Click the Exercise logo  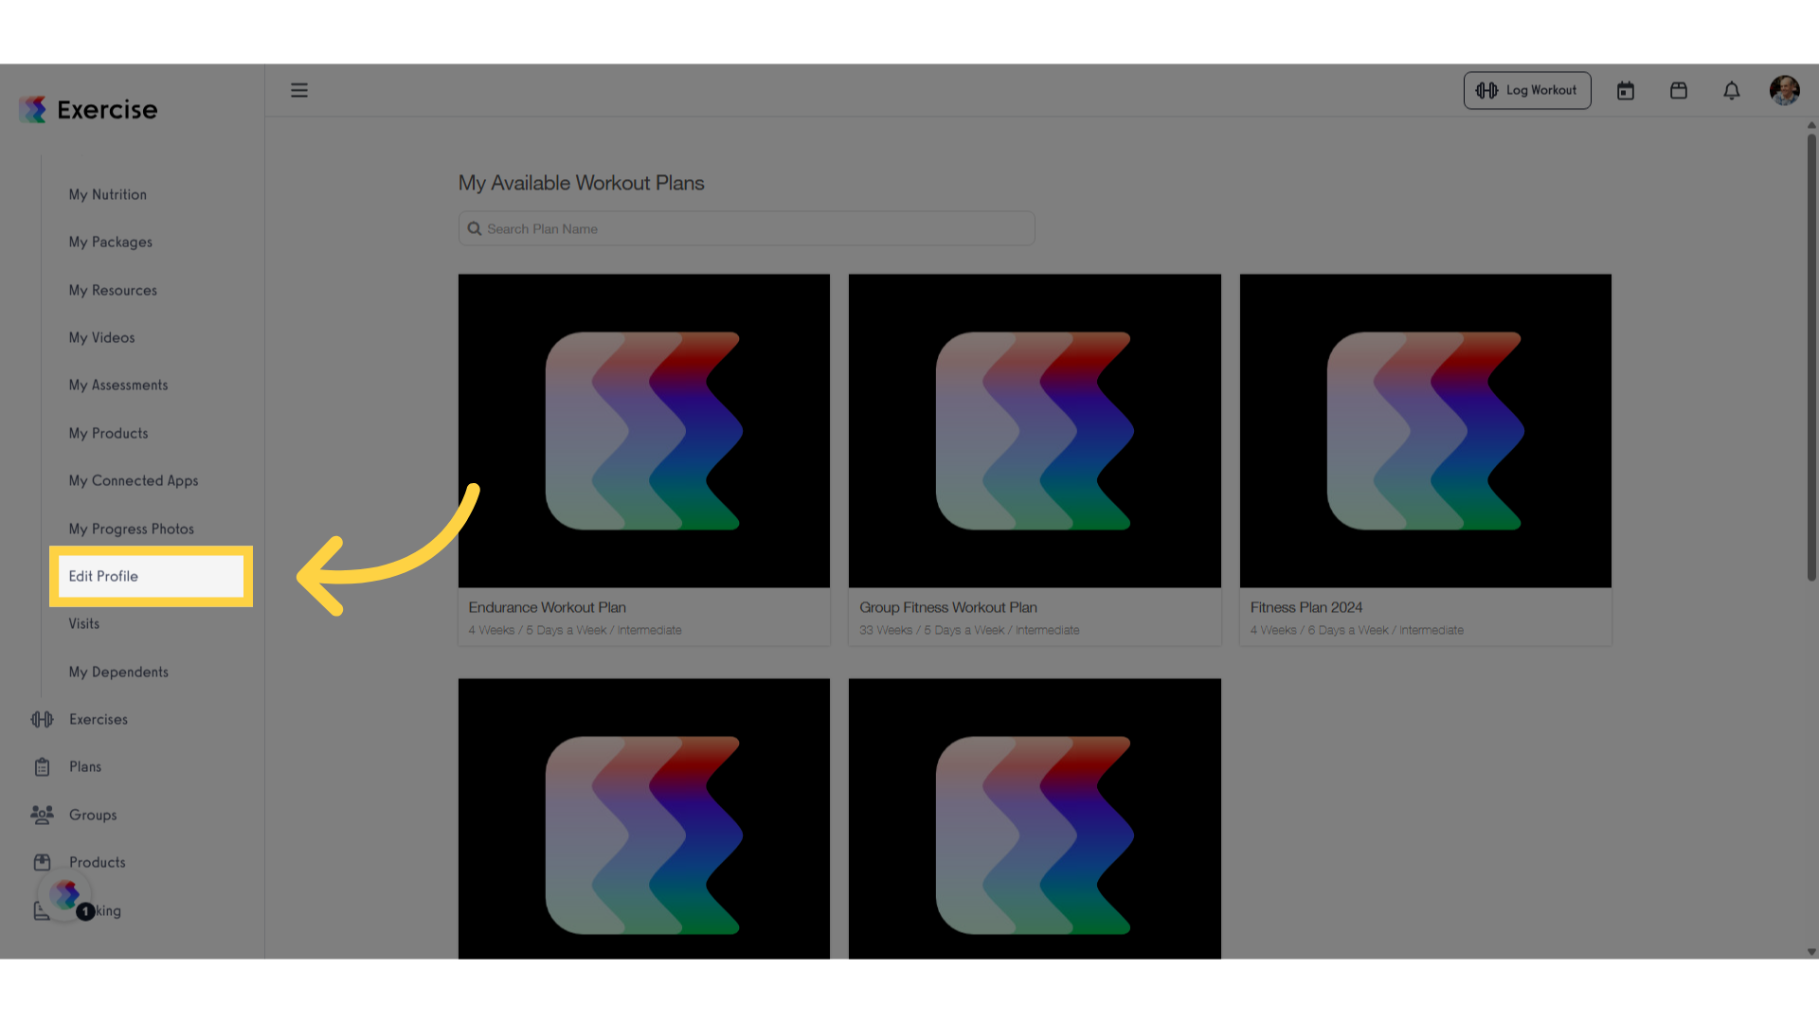click(88, 110)
